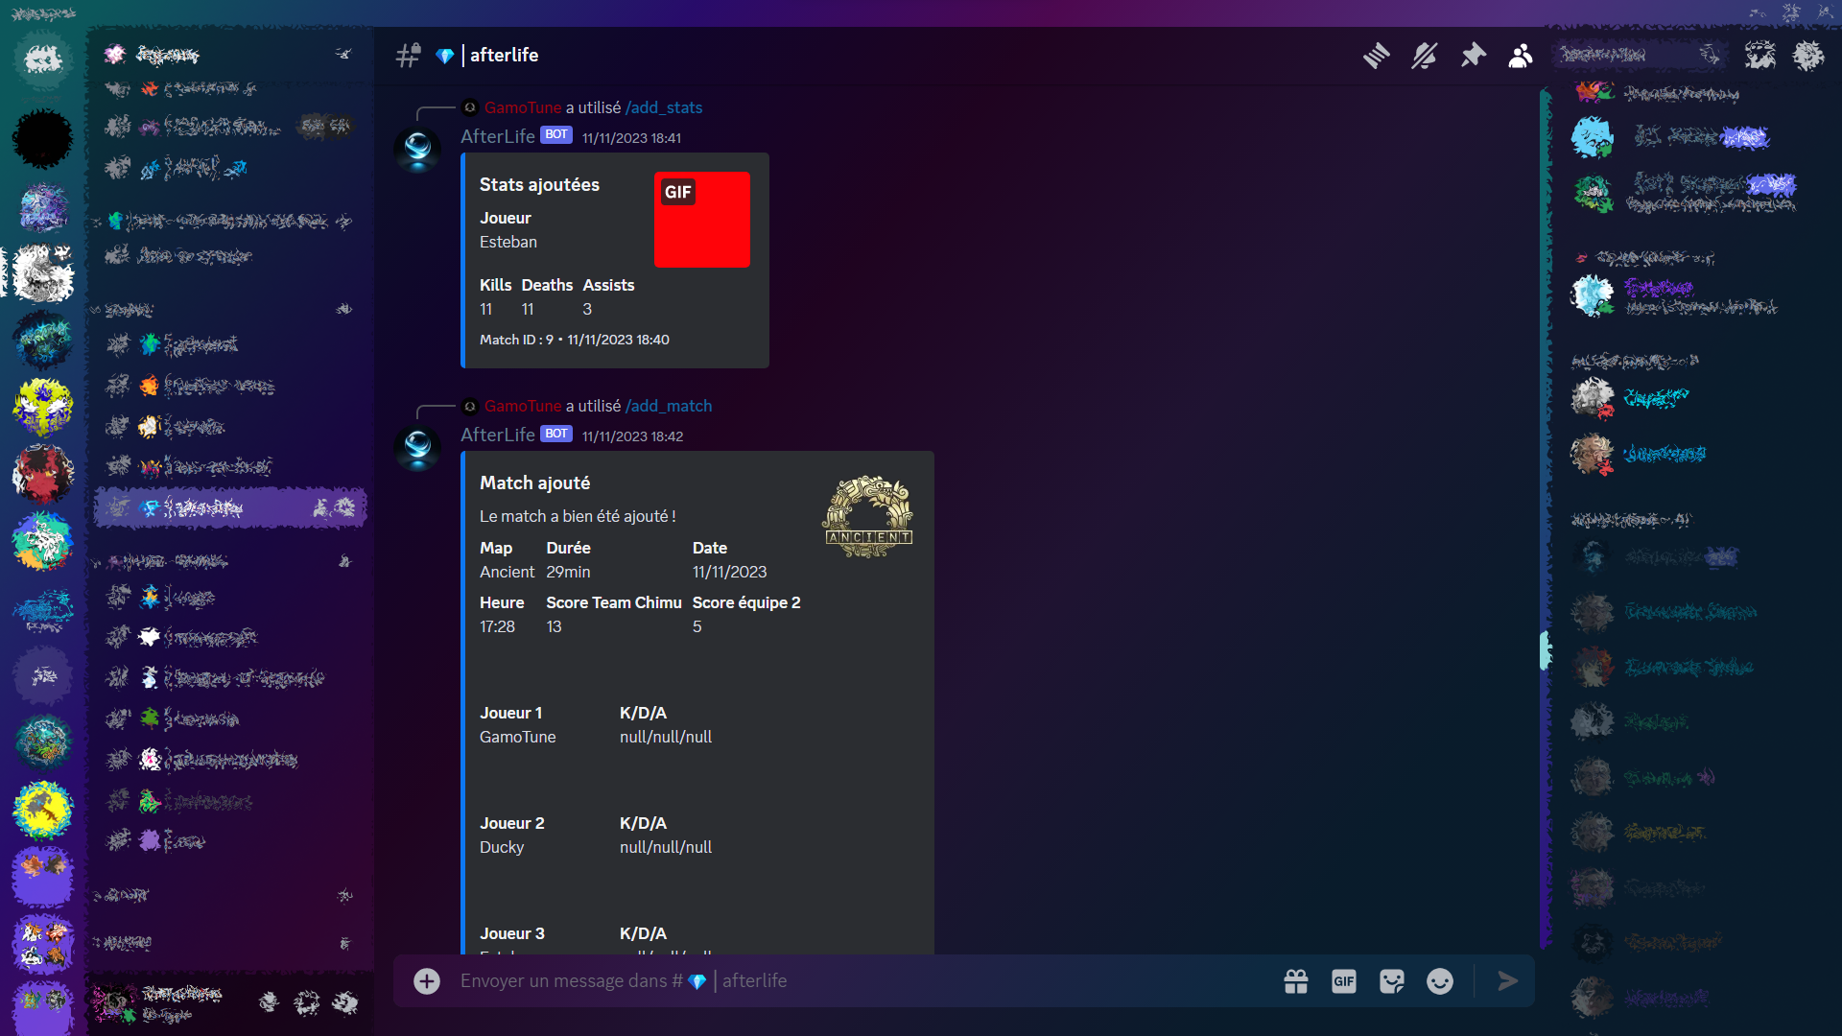The height and width of the screenshot is (1036, 1842).
Task: Open the GIF picker button
Action: 1344,980
